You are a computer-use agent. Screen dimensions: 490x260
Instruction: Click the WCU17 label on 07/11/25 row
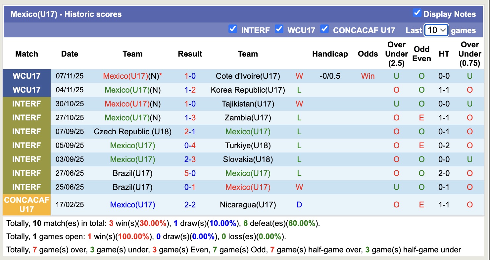click(x=26, y=76)
